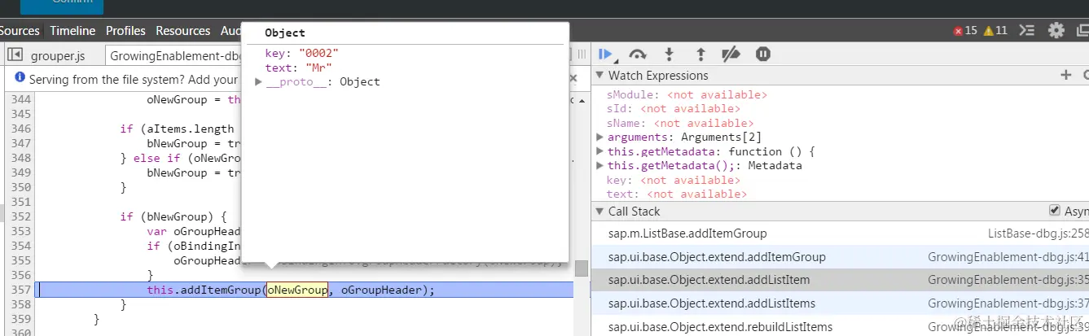Open DevTools settings gear
This screenshot has height=336, width=1089.
coord(1056,30)
